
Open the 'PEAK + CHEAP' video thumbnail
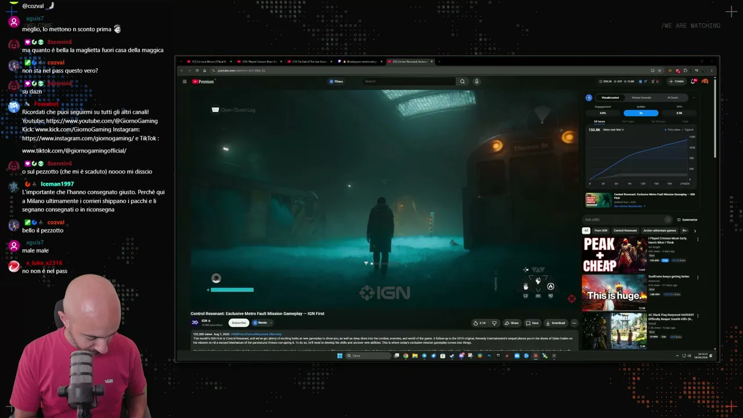coord(614,254)
